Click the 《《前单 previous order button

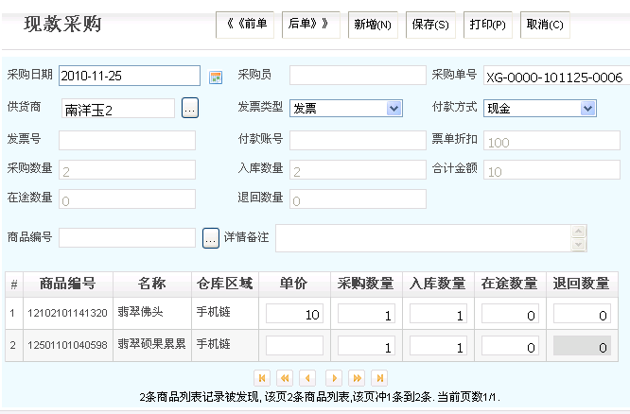click(x=246, y=24)
